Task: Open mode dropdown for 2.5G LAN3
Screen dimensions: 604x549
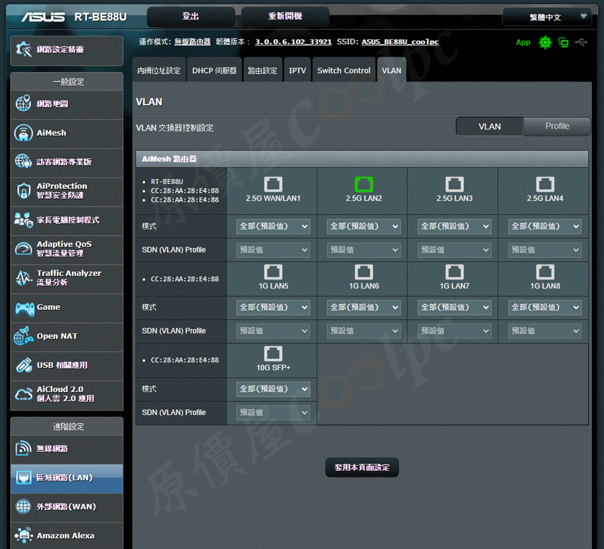Action: [x=455, y=226]
